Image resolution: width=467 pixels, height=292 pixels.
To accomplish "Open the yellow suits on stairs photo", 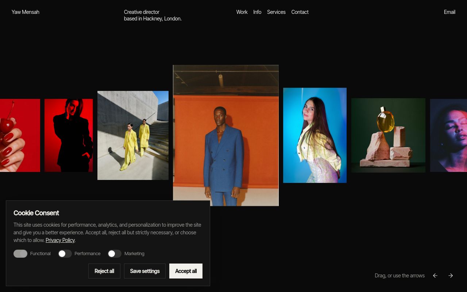I will (x=133, y=135).
